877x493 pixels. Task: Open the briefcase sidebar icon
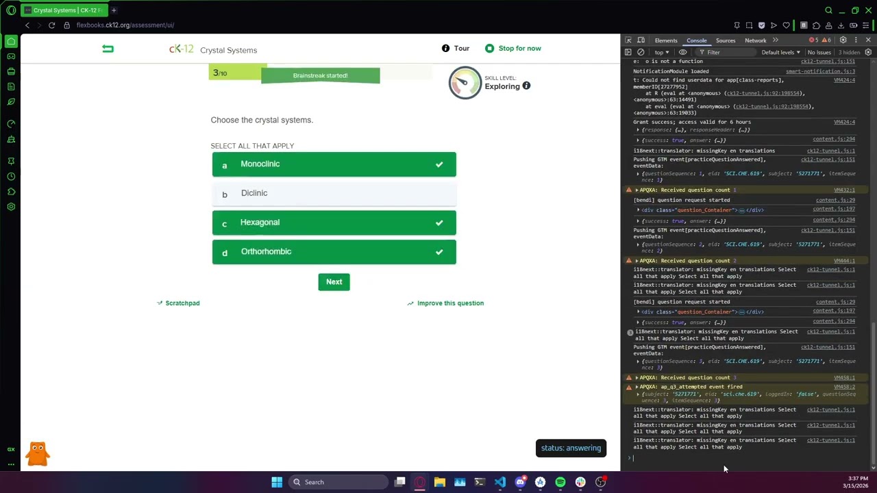pos(11,71)
